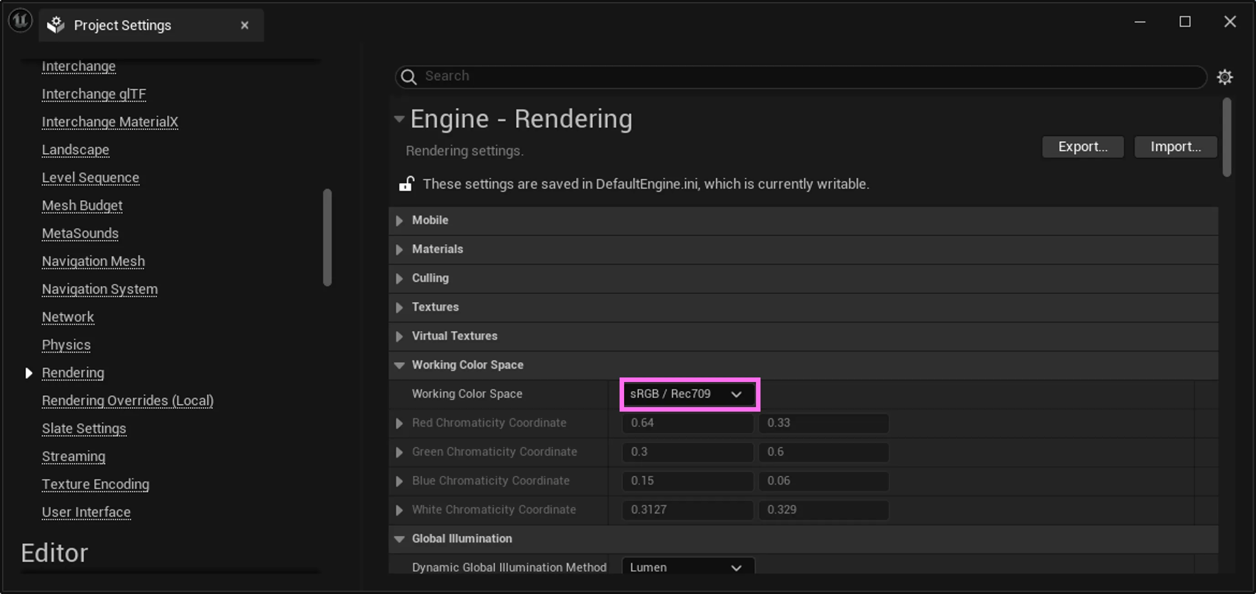Screen dimensions: 1256x594
Task: Open the settings gear beside the search bar
Action: click(1225, 77)
